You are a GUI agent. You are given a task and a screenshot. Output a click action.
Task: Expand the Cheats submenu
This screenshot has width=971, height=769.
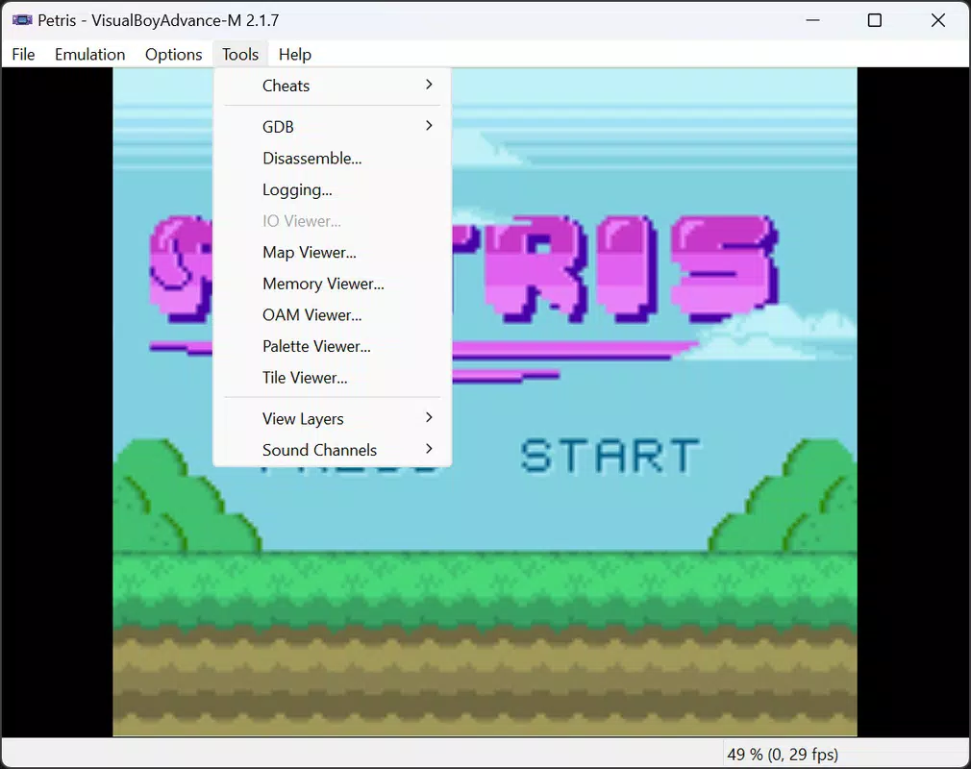click(332, 86)
